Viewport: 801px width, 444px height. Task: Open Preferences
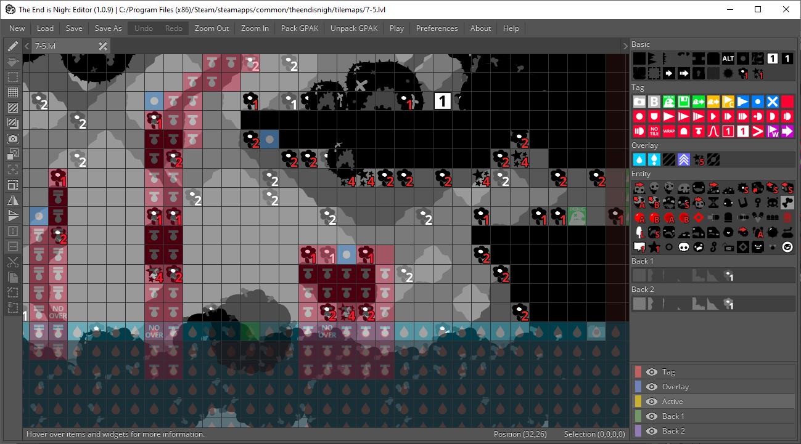coord(437,28)
